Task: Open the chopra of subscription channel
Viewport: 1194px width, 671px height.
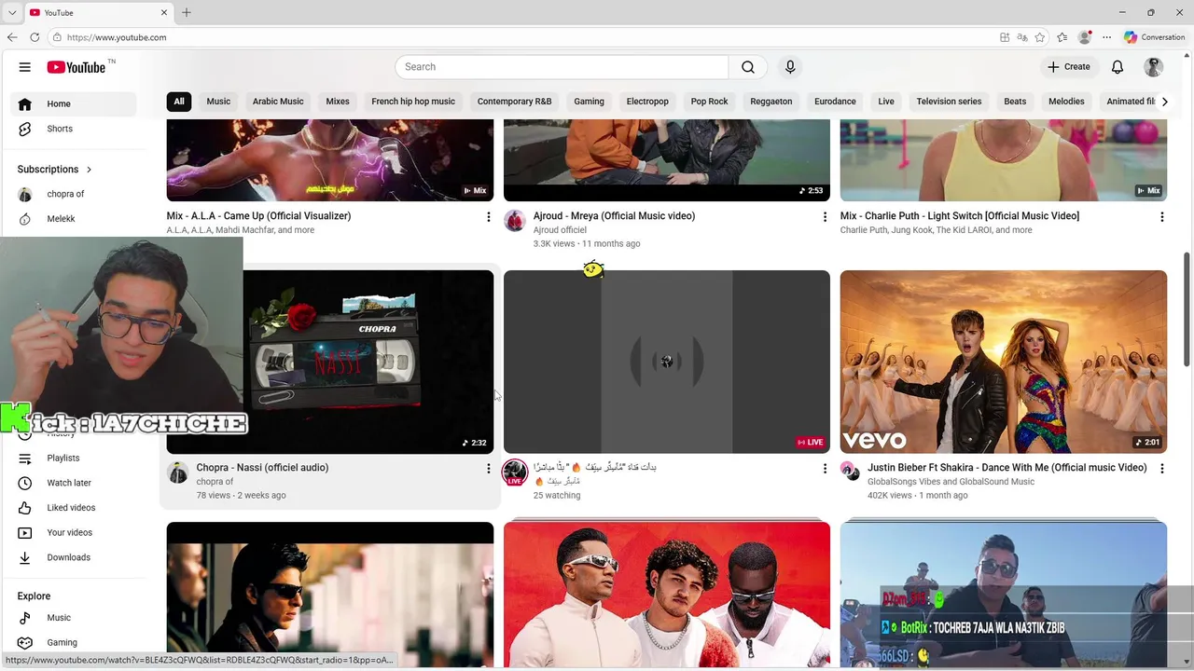Action: point(74,194)
